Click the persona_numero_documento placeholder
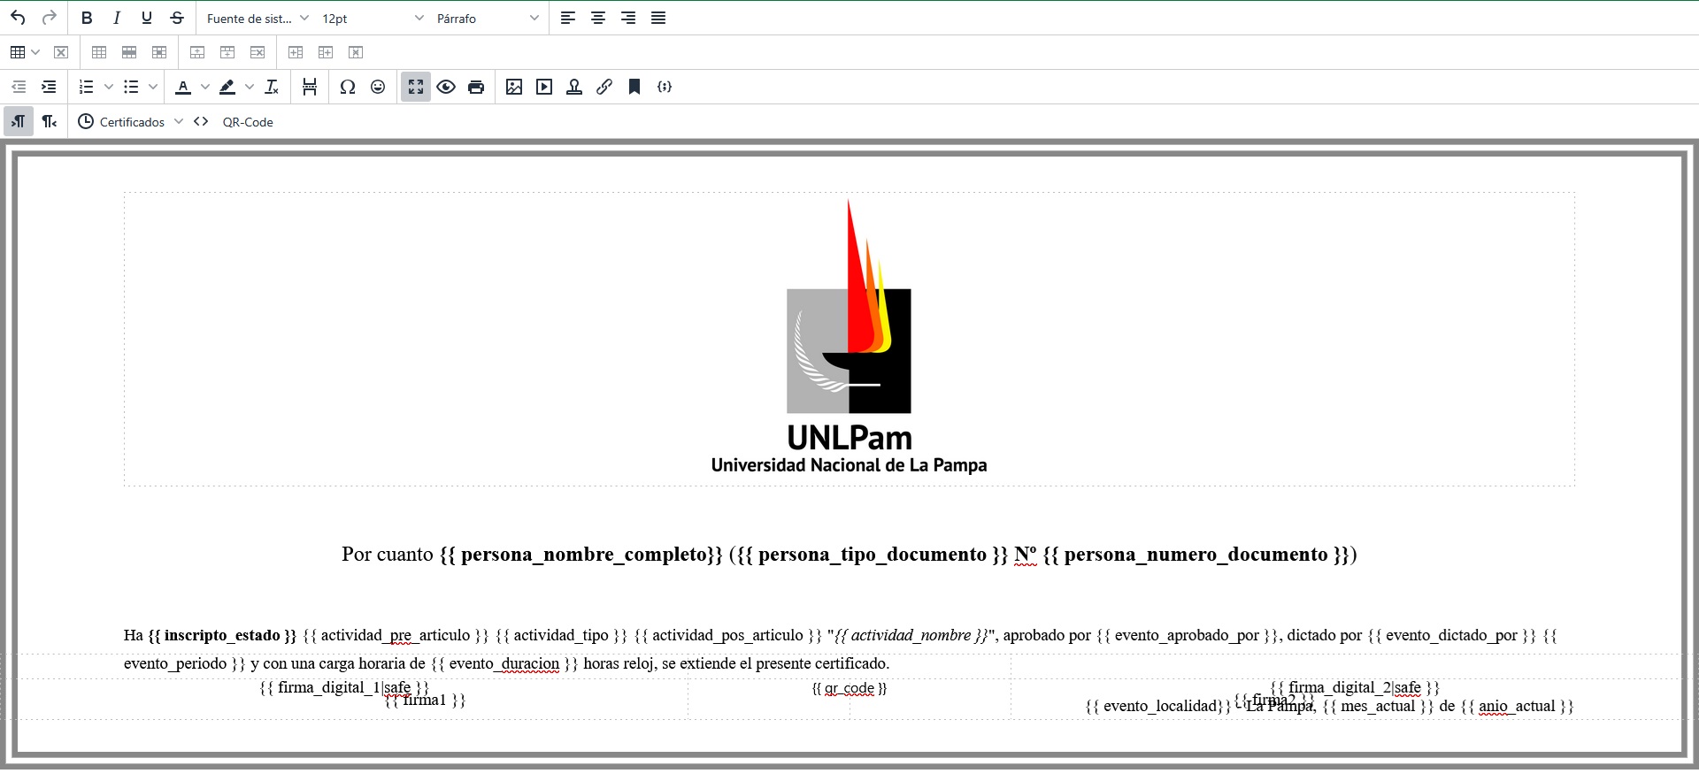Screen dimensions: 1699x781 coord(1196,555)
